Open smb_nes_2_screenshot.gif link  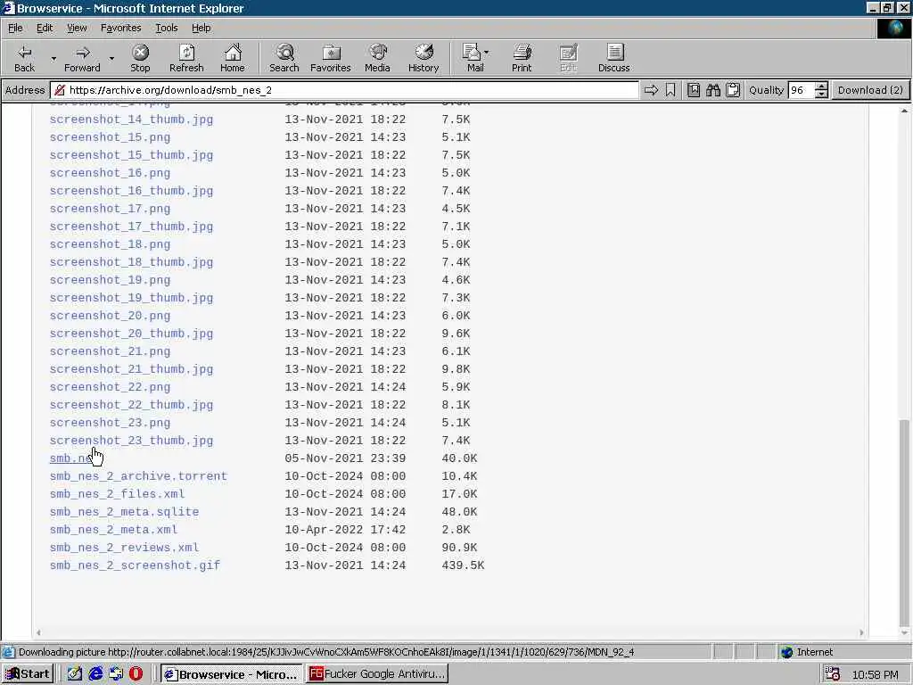(x=136, y=565)
